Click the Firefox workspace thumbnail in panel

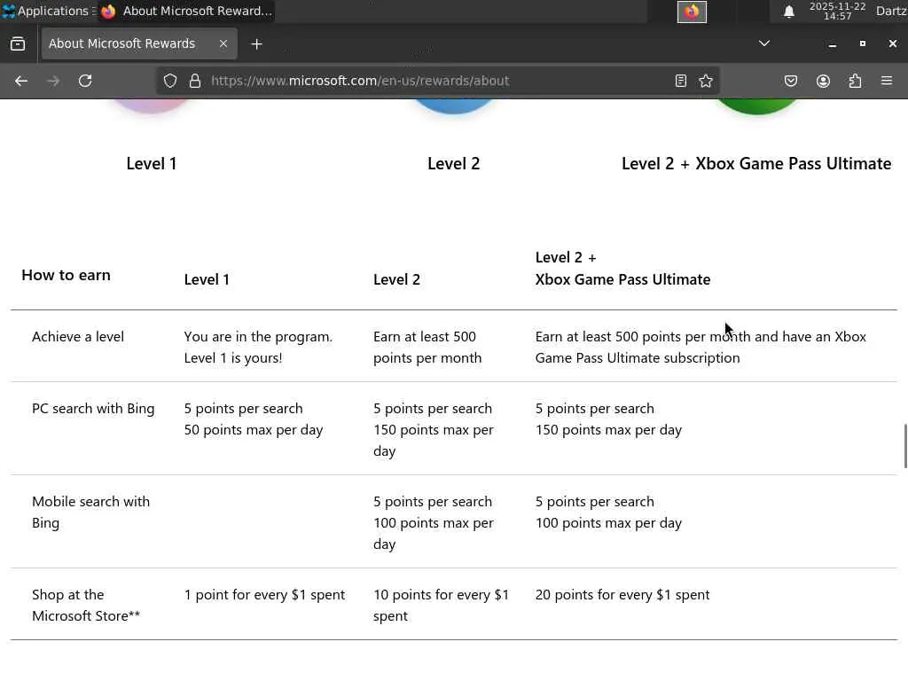pyautogui.click(x=692, y=12)
